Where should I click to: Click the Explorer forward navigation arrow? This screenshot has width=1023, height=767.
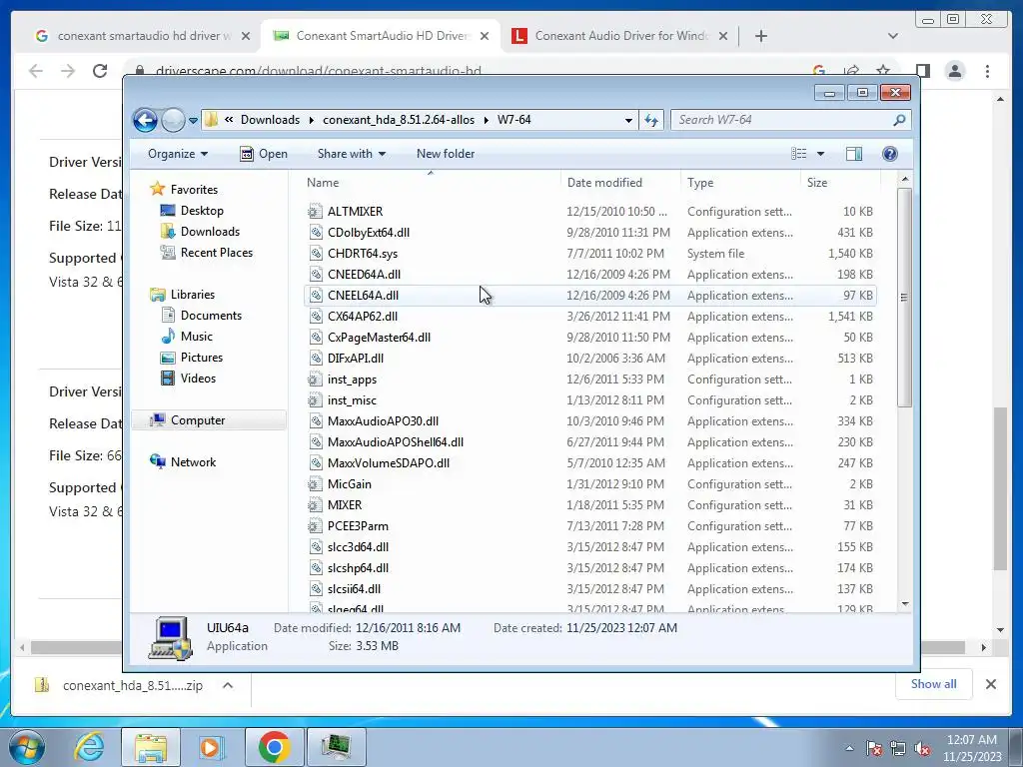point(173,120)
